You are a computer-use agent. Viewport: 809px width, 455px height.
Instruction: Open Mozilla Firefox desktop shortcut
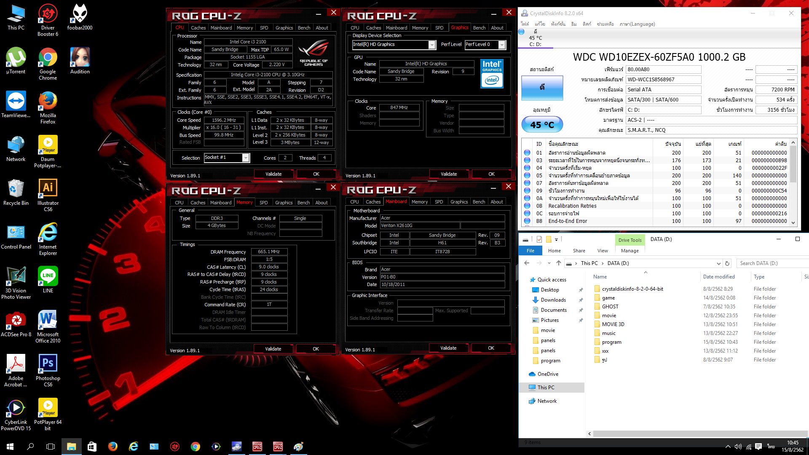click(48, 108)
